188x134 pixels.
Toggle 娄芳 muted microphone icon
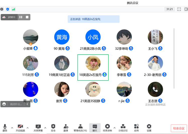(x=65, y=101)
